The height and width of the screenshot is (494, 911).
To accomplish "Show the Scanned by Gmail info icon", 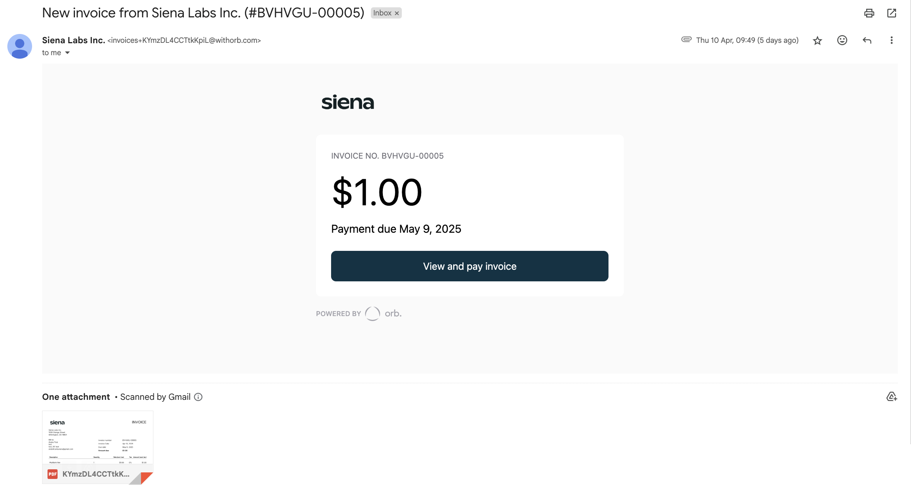I will [198, 397].
